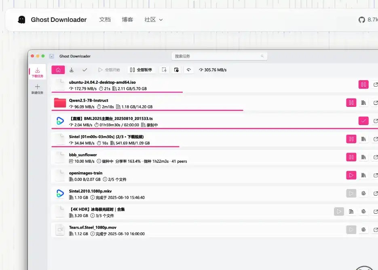Select the pink home all-tasks filter

tap(58, 70)
